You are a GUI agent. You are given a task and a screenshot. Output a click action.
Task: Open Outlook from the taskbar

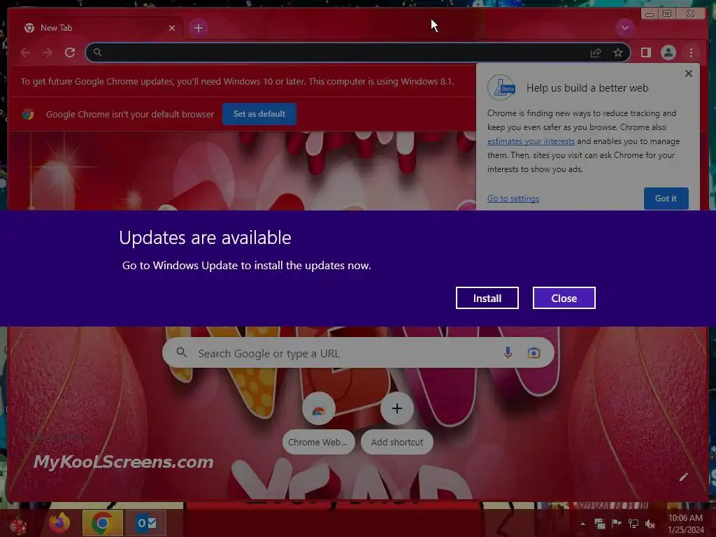pos(146,523)
